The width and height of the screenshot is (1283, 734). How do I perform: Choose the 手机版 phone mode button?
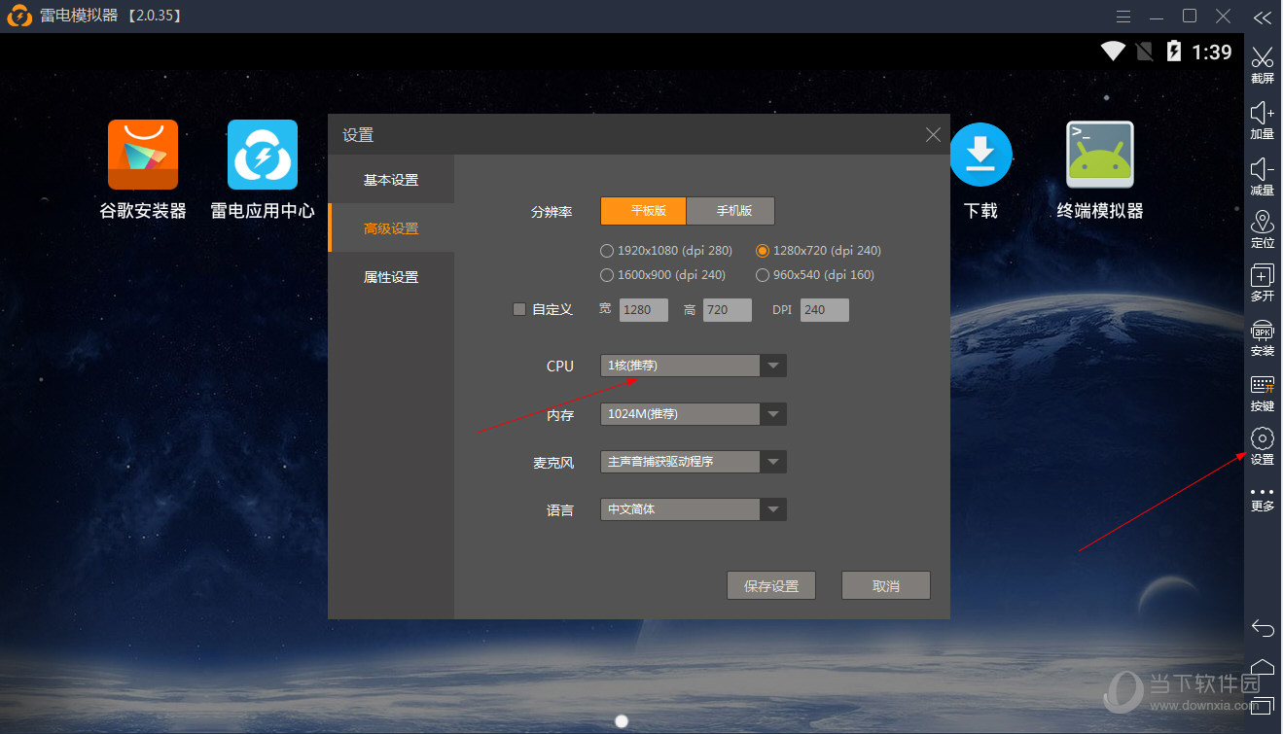[x=731, y=211]
